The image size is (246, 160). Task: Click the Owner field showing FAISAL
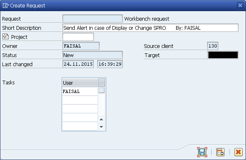[81, 46]
